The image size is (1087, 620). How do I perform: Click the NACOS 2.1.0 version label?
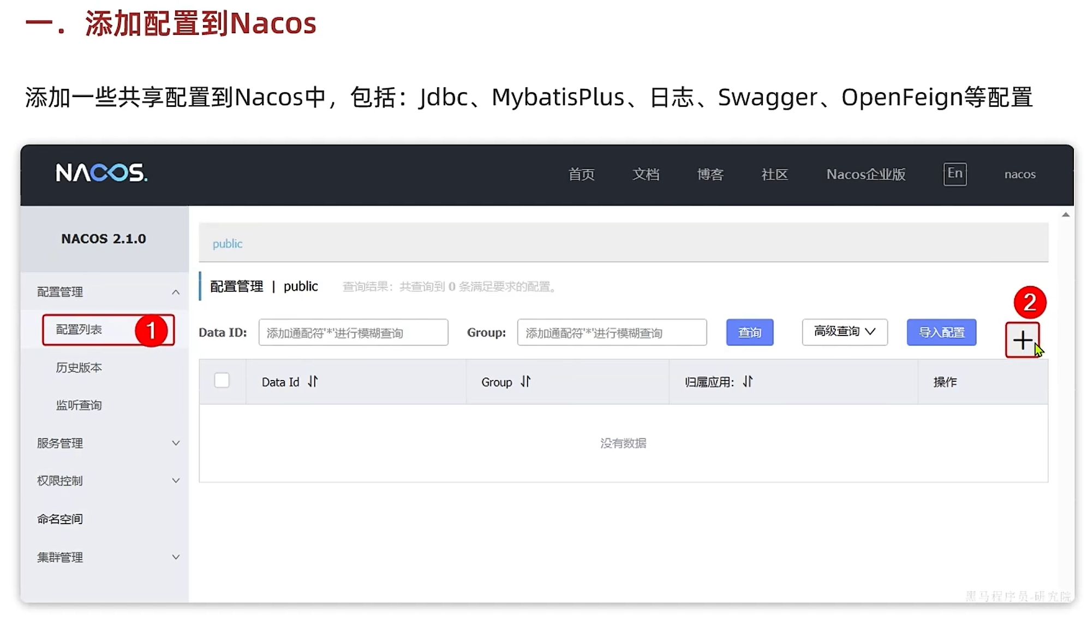104,238
